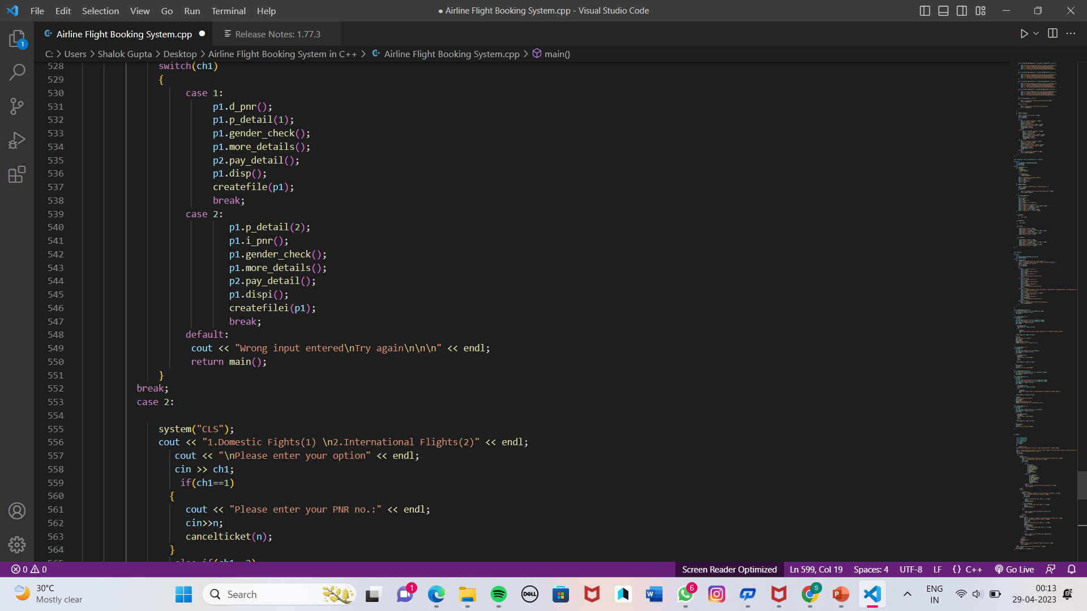The image size is (1087, 611).
Task: Click the Go Live status bar button
Action: 1015,569
